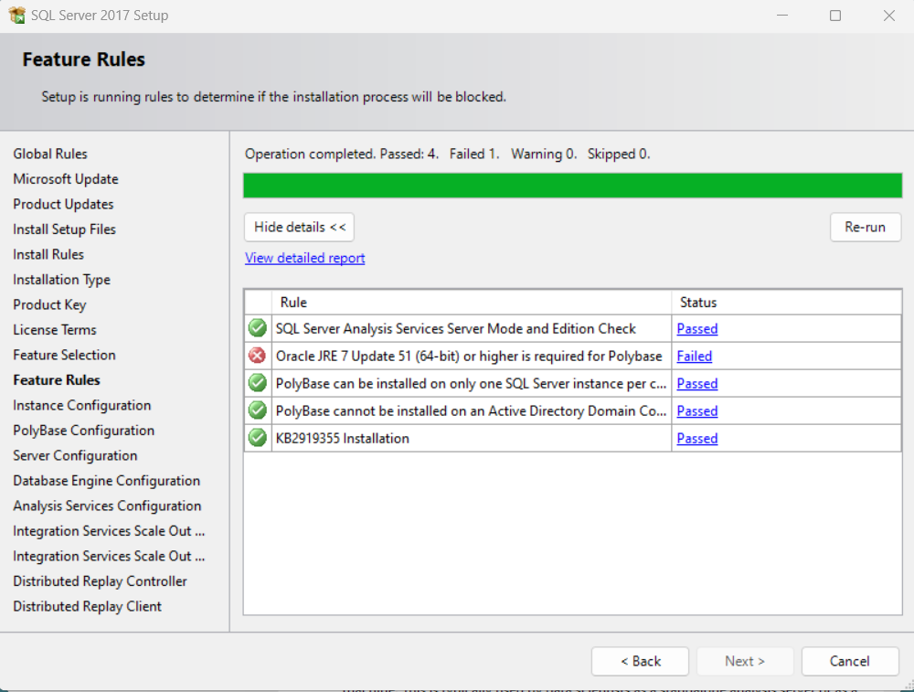Click green check icon for PolyBase one instance rule

257,383
